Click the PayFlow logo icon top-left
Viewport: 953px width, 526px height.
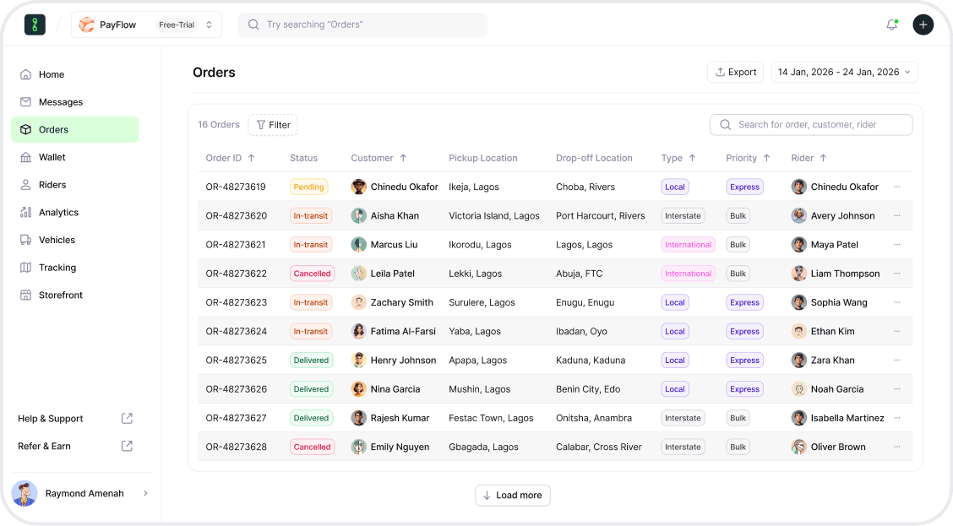35,24
